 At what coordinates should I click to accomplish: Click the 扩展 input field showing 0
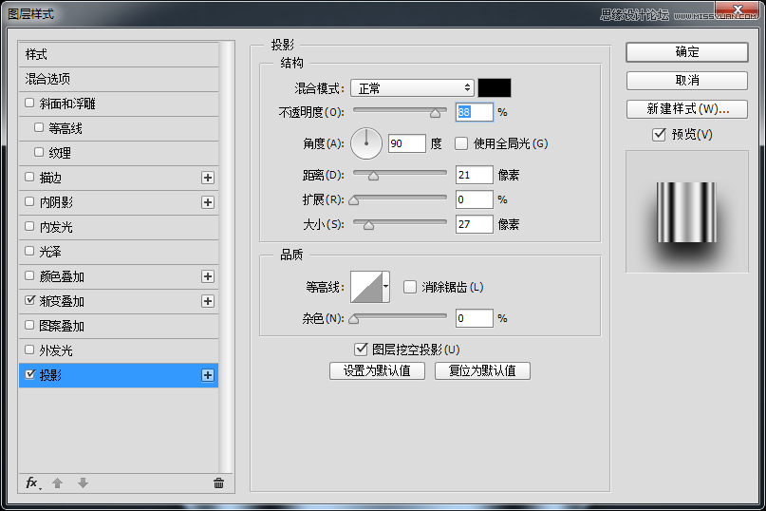(474, 199)
